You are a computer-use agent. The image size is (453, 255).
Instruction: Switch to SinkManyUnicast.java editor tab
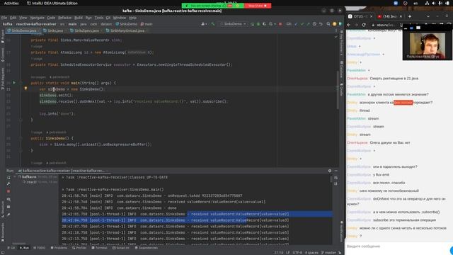click(127, 30)
